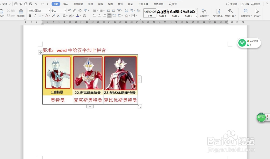The image size is (270, 159).
Task: Expand the 文件 menu dropdown arrow
Action: click(x=10, y=4)
